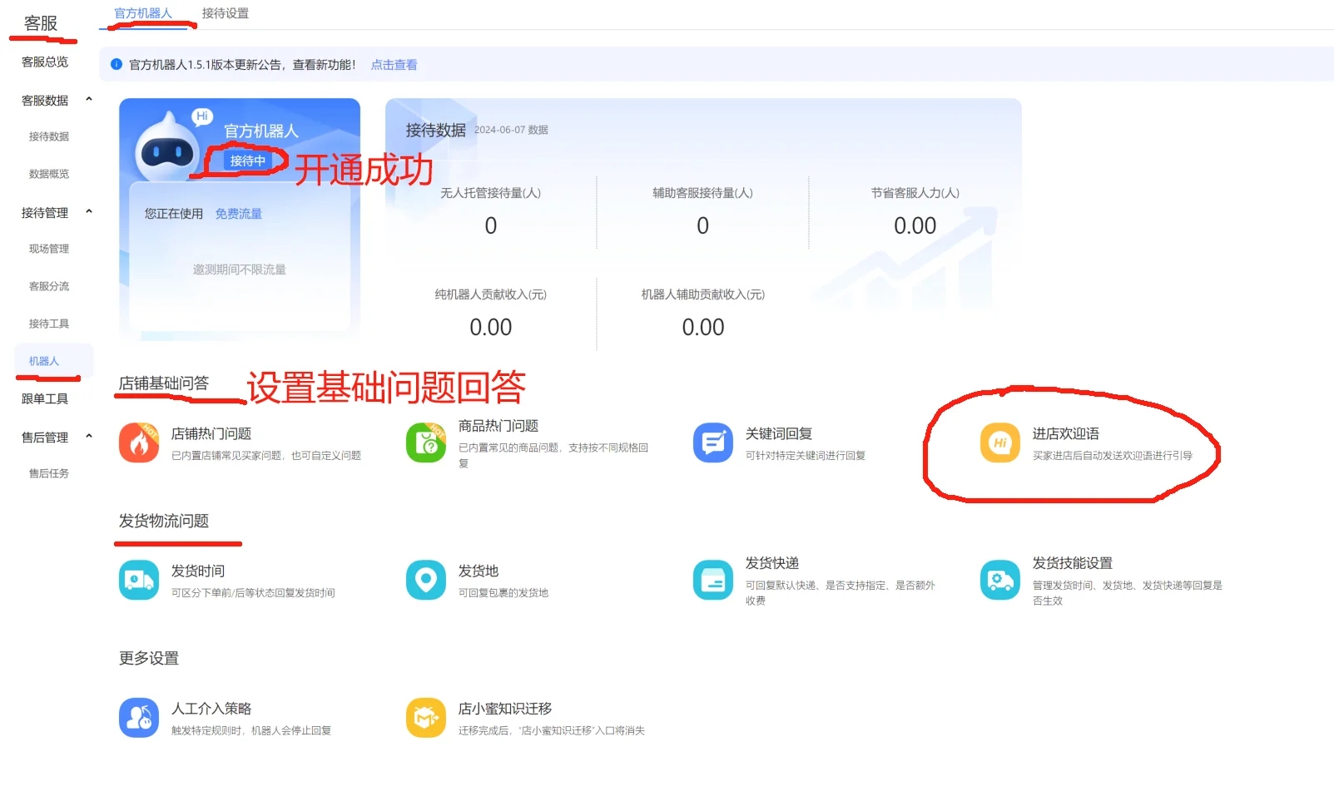Open 客服分流 in the sidebar
Screen dimensions: 1334x806
(x=49, y=286)
